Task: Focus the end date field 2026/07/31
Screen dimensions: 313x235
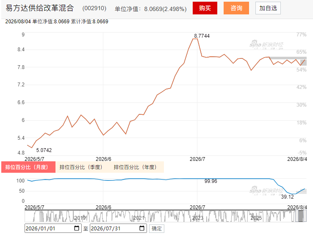Action: (x=118, y=228)
